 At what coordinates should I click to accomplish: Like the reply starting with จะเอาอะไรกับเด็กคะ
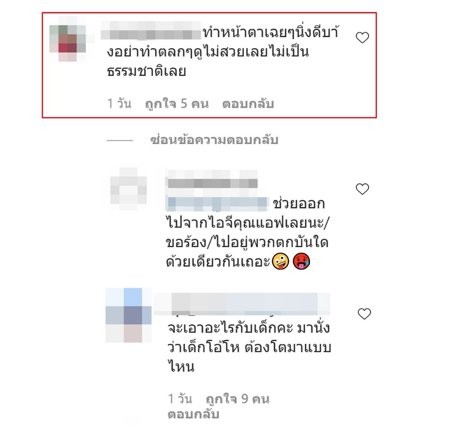(x=364, y=314)
